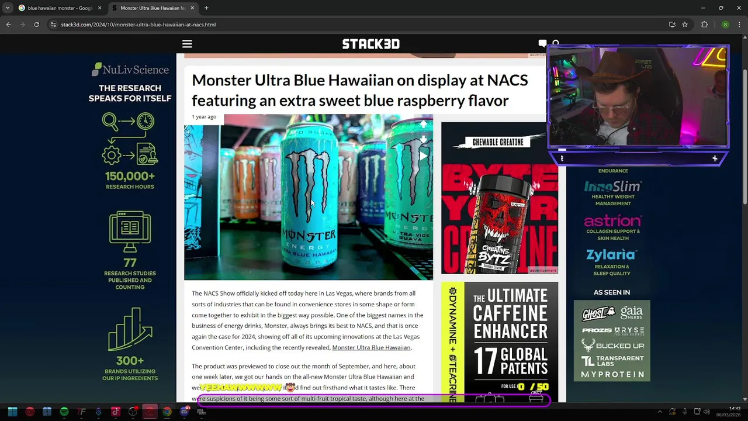
Task: Click the article headline title
Action: tap(360, 90)
